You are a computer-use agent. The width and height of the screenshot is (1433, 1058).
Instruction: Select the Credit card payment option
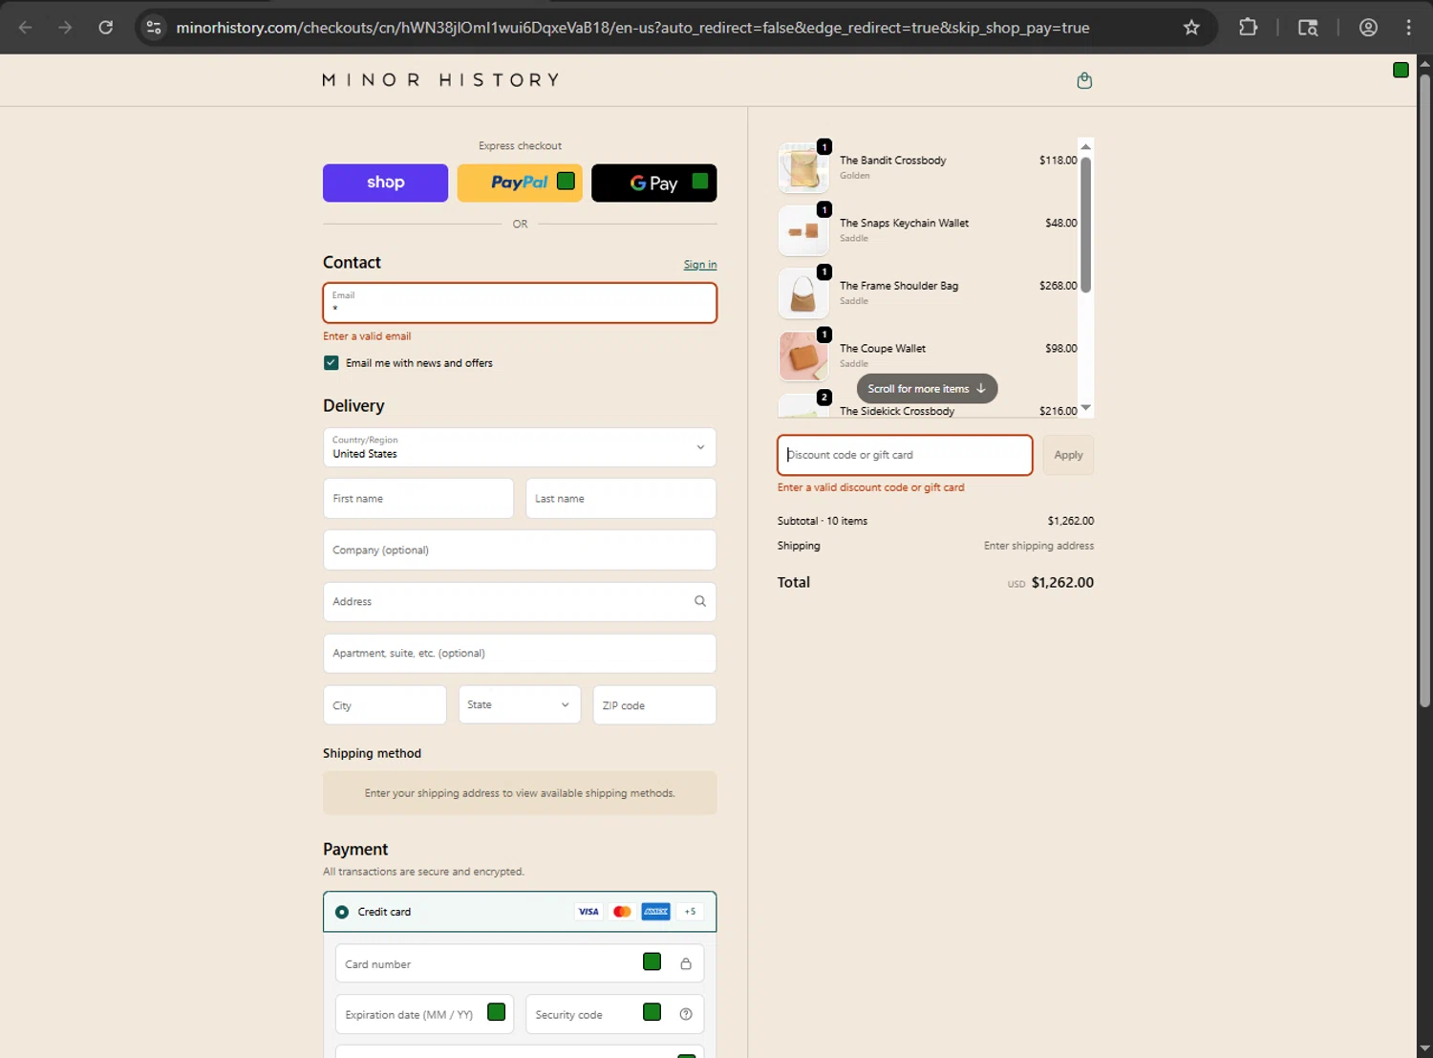point(342,912)
